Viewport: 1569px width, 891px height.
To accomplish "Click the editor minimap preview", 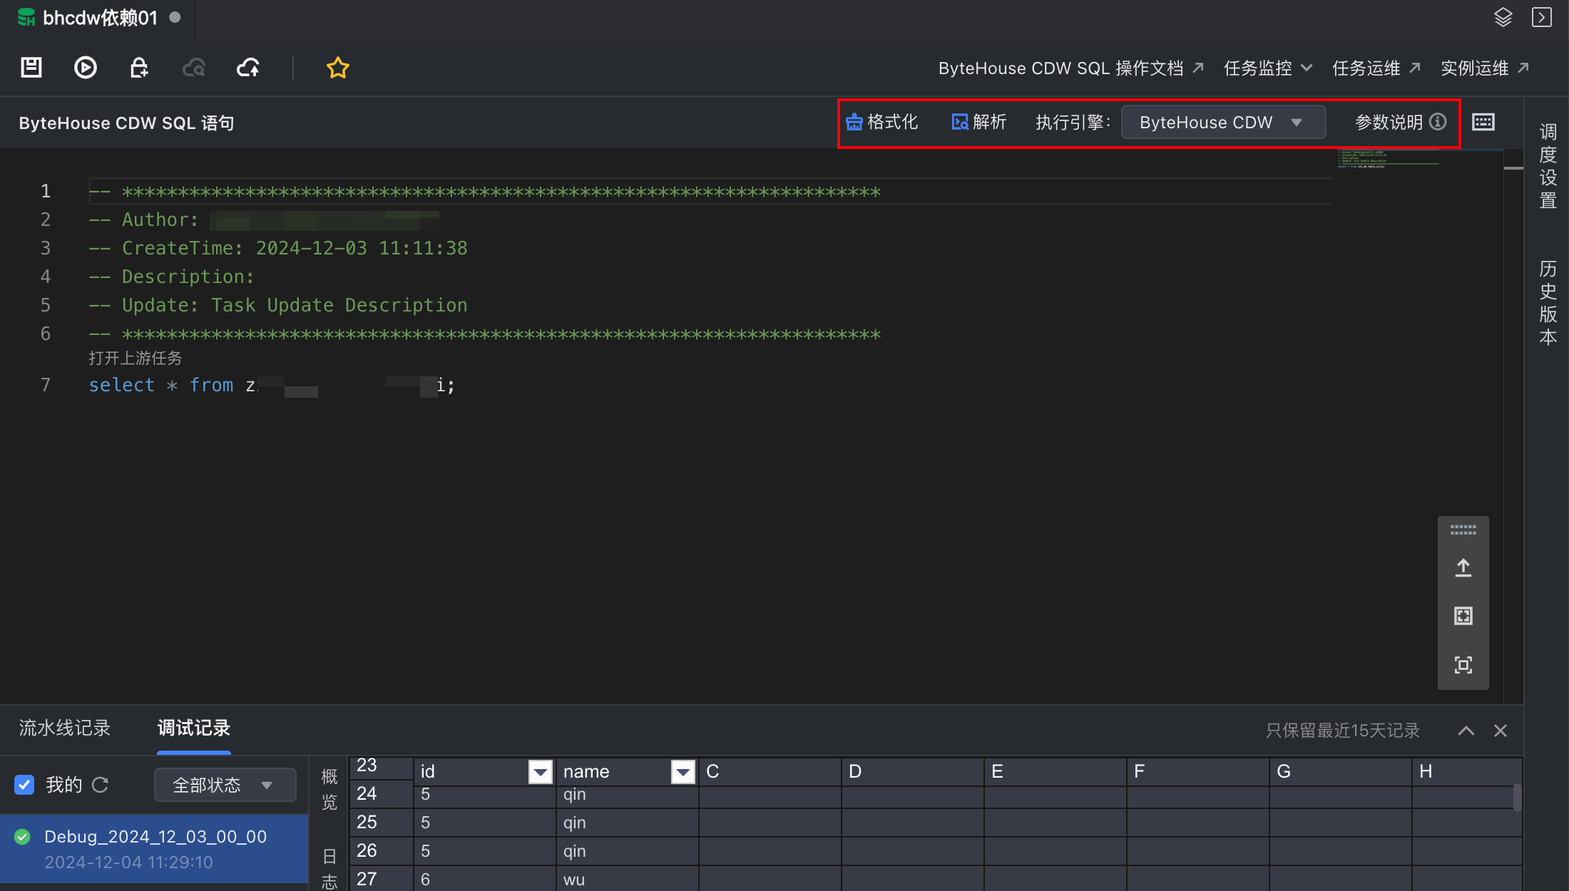I will coord(1387,160).
